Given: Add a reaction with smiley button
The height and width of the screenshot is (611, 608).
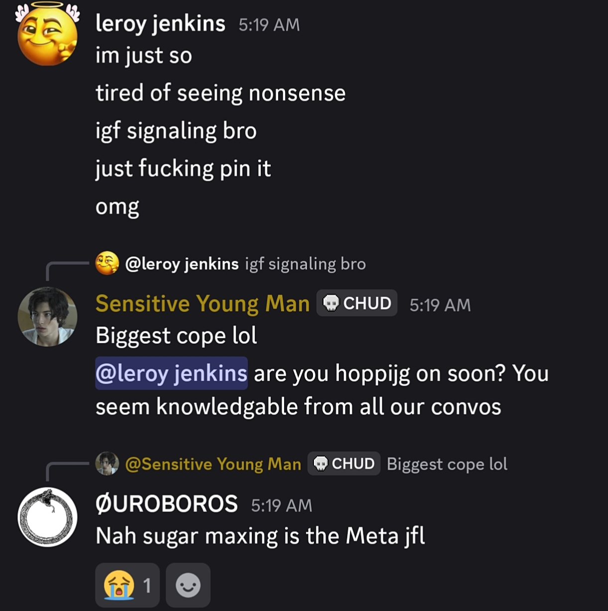Looking at the screenshot, I should pos(188,585).
